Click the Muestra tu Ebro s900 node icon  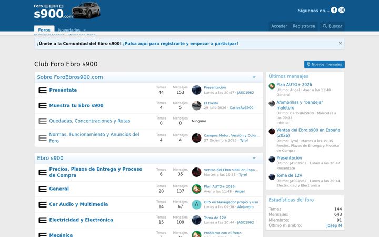43,106
